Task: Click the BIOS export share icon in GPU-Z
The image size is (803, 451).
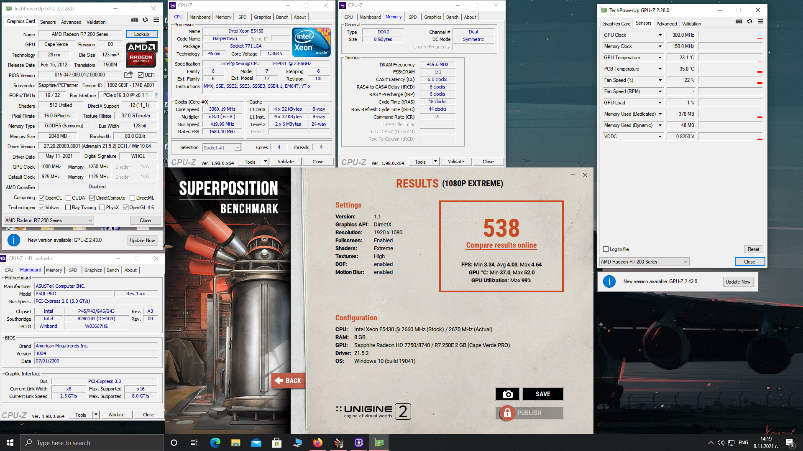Action: pos(128,75)
